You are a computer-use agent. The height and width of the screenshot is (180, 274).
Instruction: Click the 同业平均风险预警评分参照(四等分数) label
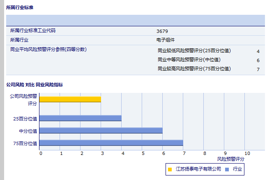48,49
